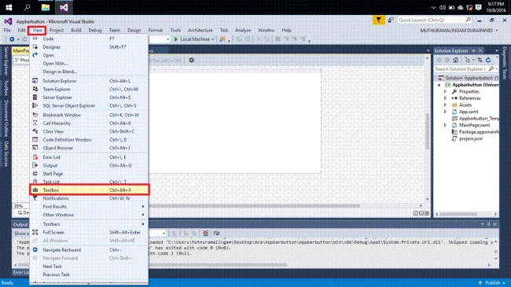
Task: Expand the App.xaml node
Action: (x=445, y=112)
